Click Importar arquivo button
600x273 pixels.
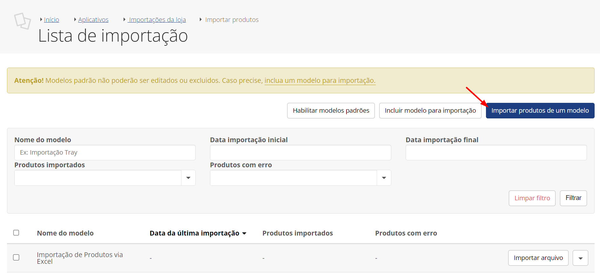538,258
